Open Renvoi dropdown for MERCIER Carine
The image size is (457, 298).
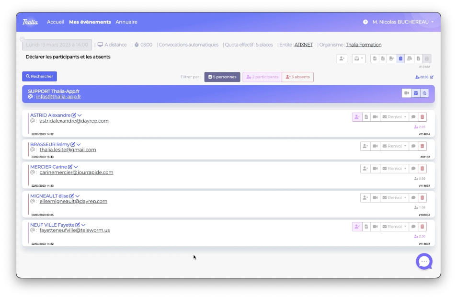395,169
